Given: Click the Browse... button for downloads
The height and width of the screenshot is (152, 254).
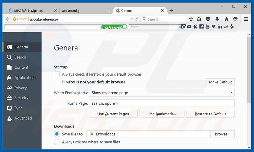Looking at the screenshot, I should point(222,134).
